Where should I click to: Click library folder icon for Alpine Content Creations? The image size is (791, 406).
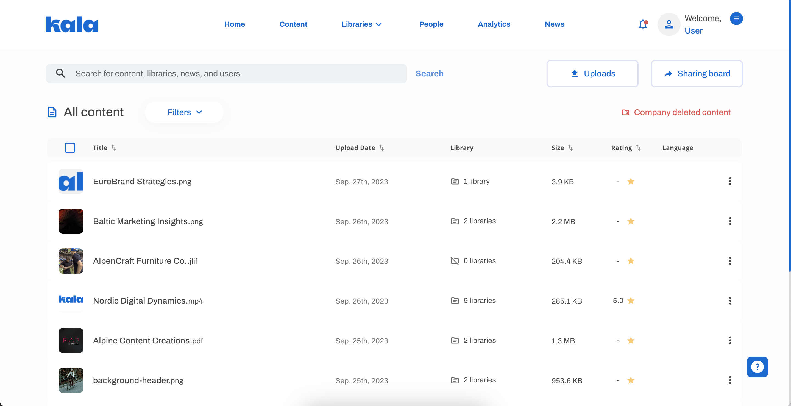click(455, 340)
